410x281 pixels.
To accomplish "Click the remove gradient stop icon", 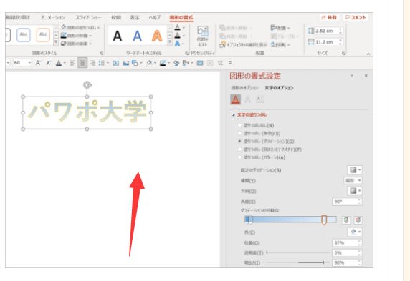I will click(358, 220).
